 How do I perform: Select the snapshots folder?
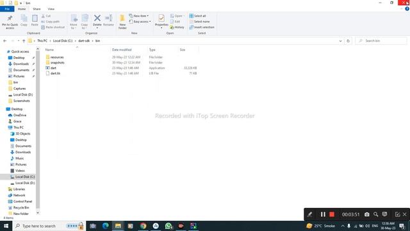(x=57, y=63)
